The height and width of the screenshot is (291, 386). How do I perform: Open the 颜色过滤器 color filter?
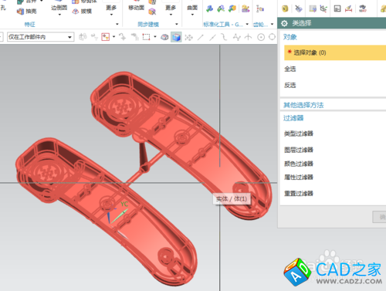point(299,164)
